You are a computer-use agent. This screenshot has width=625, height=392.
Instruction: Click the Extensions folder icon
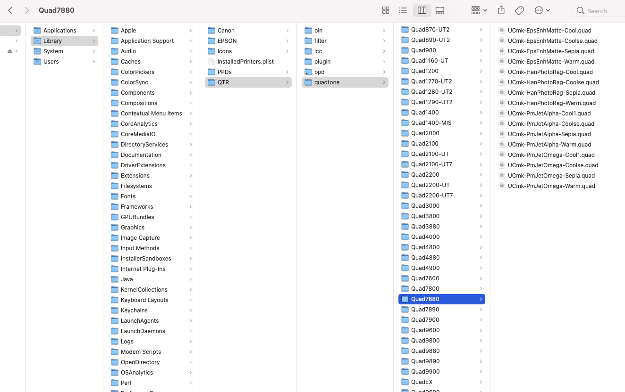(115, 176)
